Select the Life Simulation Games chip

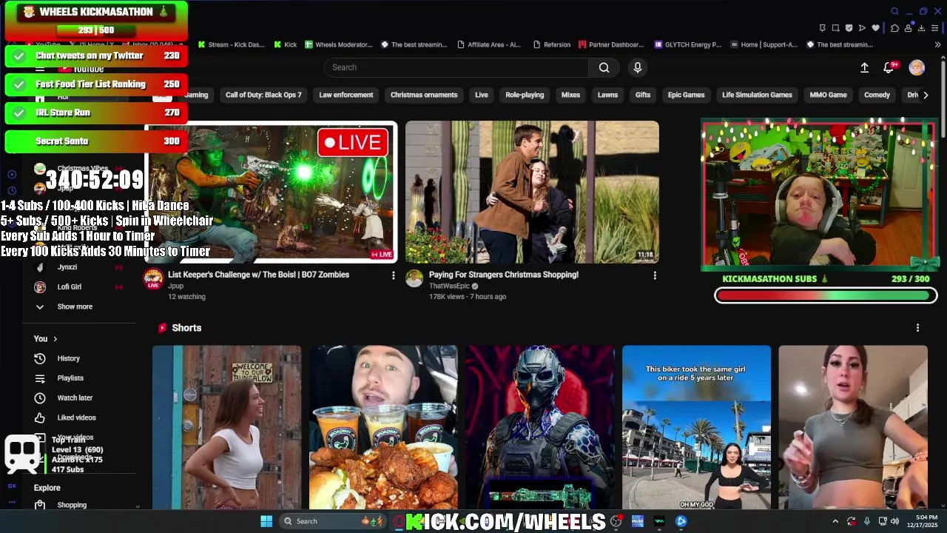757,95
